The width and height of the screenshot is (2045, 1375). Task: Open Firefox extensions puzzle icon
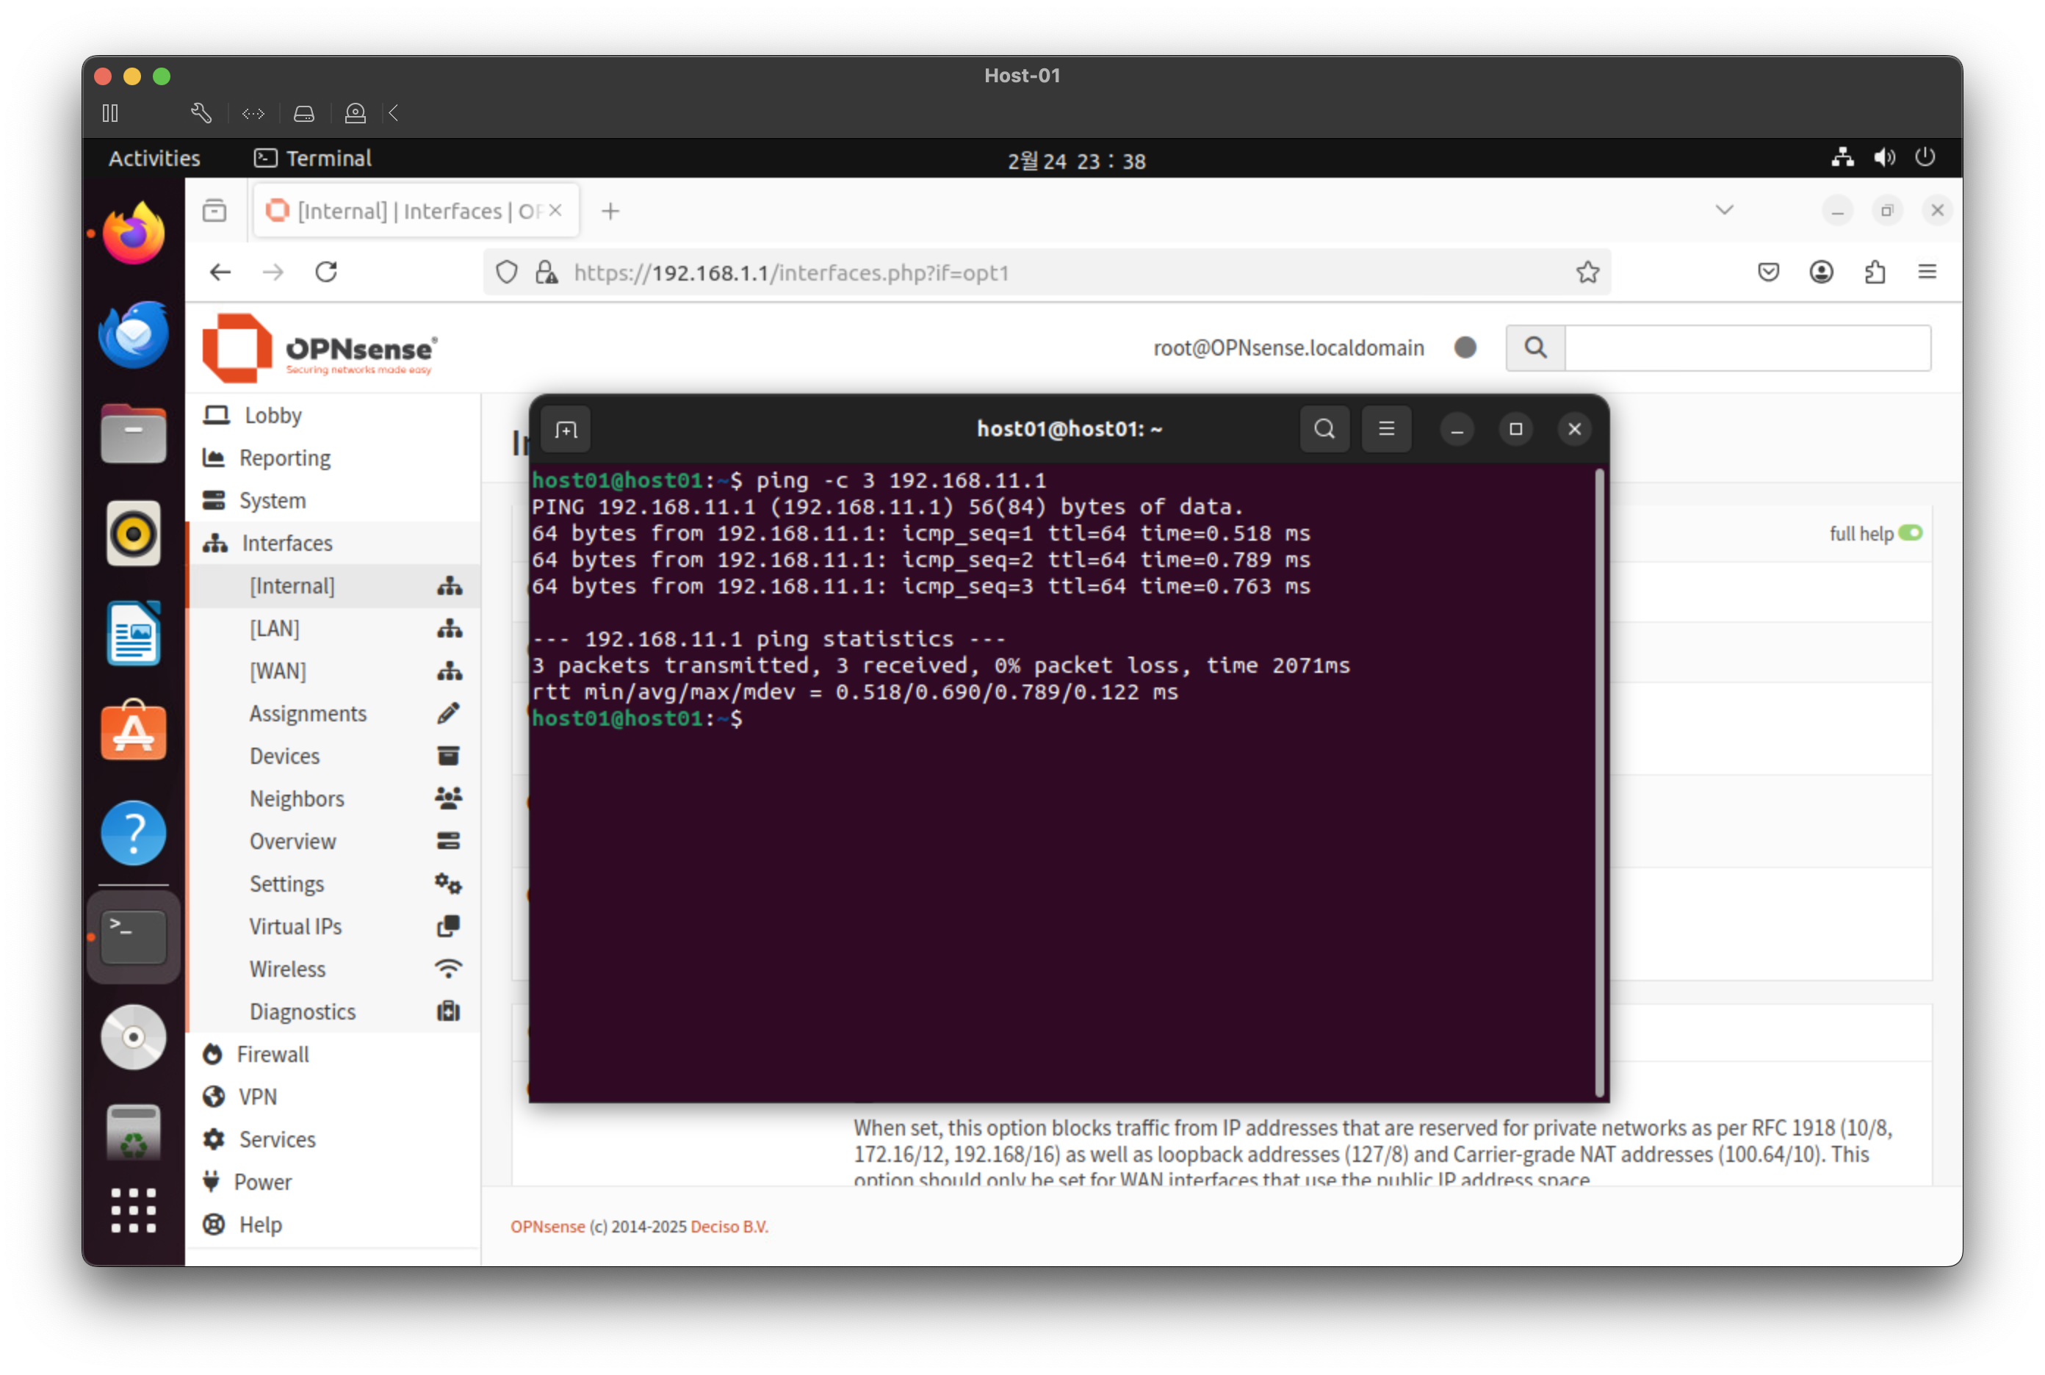(1874, 272)
